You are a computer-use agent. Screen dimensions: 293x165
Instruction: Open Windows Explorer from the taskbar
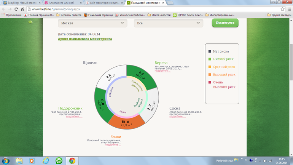click(x=19, y=160)
